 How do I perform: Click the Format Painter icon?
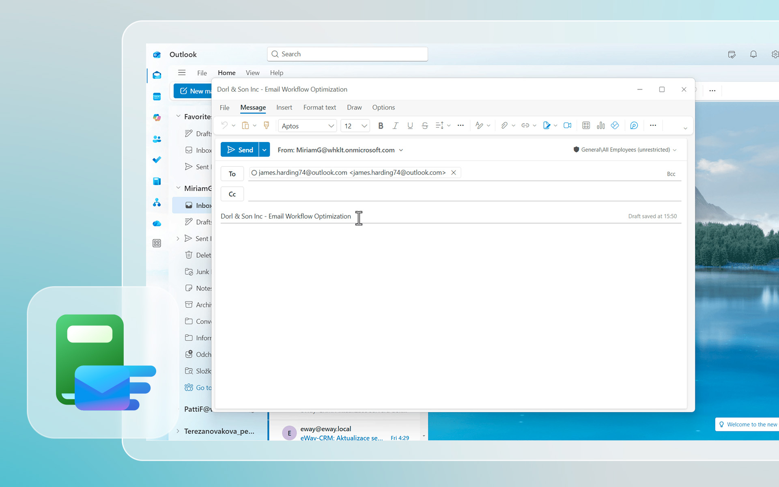[x=267, y=125]
